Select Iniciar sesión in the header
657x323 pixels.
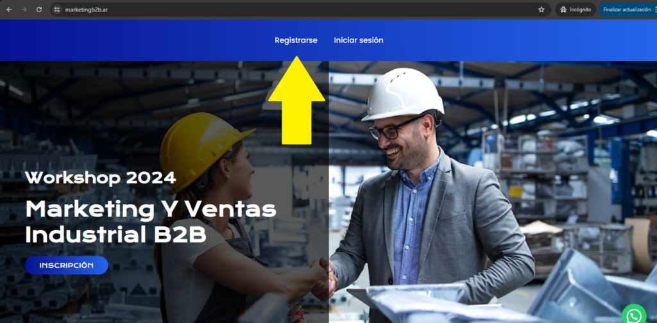359,40
